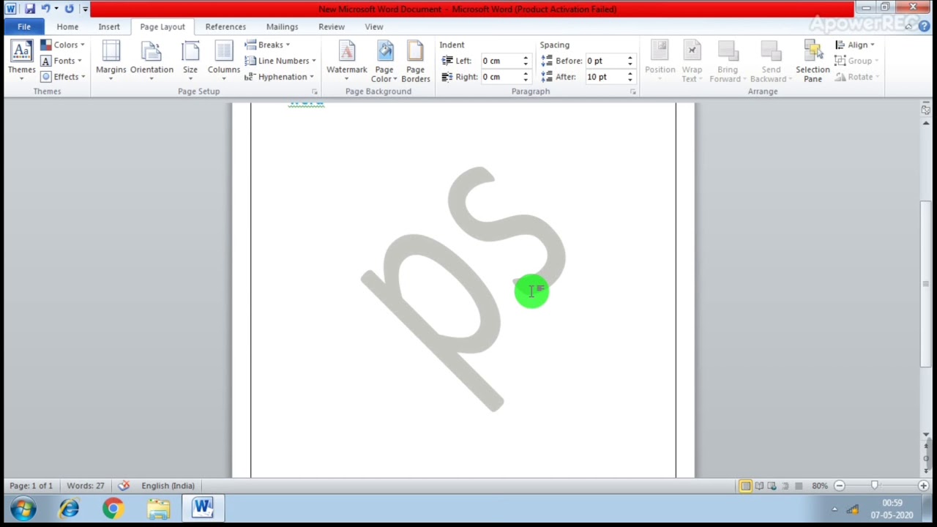This screenshot has width=937, height=527.
Task: Expand the Align dropdown
Action: [855, 45]
